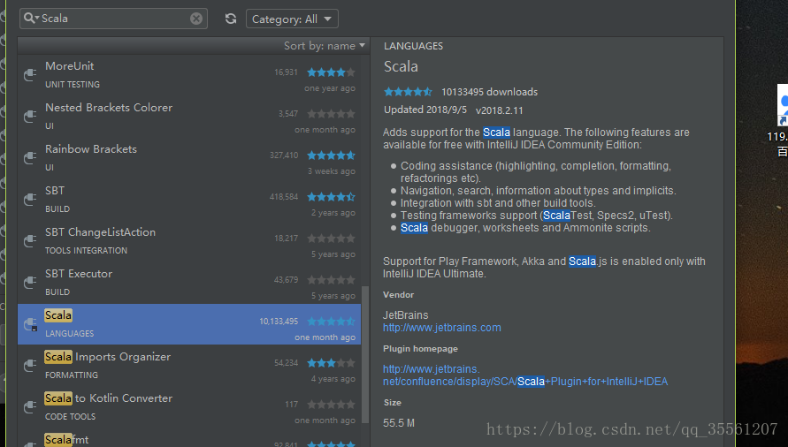Select Scala to Kotlin Converter entry
Image resolution: width=788 pixels, height=447 pixels.
(189, 407)
